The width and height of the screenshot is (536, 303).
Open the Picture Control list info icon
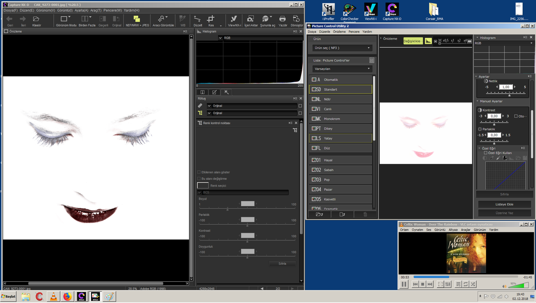point(371,60)
